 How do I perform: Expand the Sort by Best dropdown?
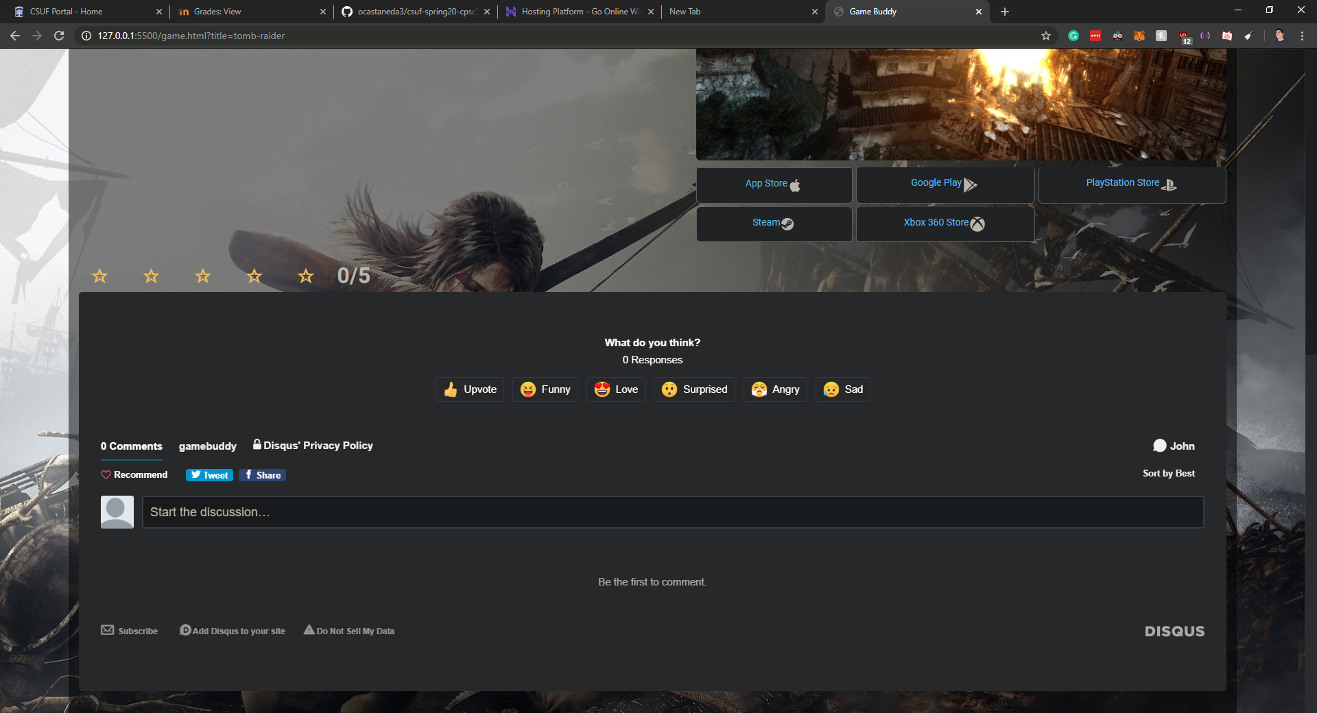pyautogui.click(x=1170, y=473)
